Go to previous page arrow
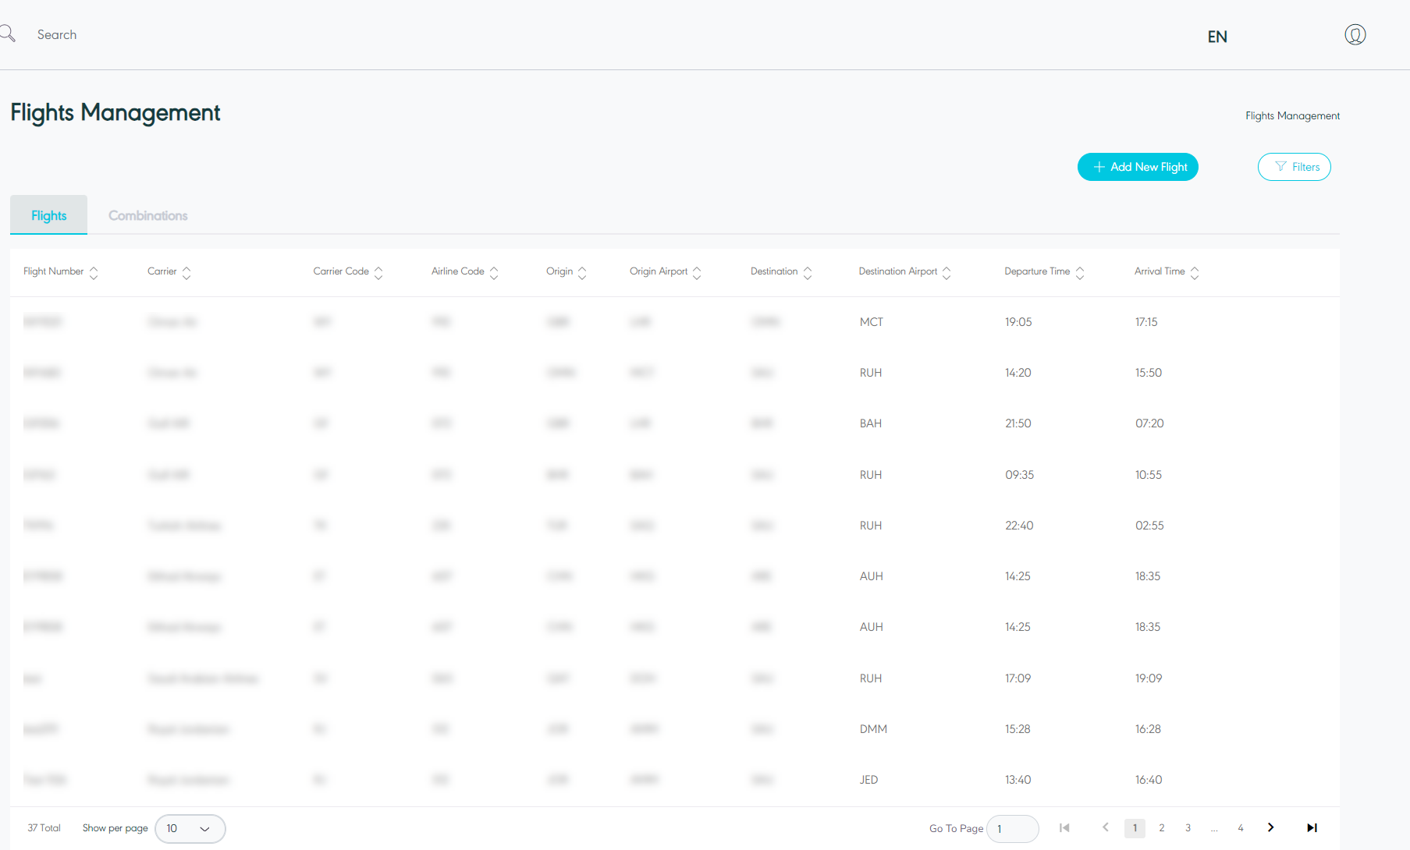The width and height of the screenshot is (1410, 850). pos(1105,827)
